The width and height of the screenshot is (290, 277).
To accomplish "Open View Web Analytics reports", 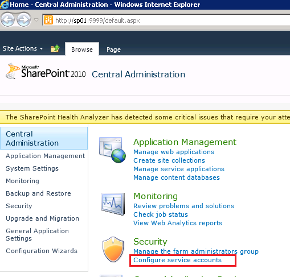I will click(x=178, y=223).
